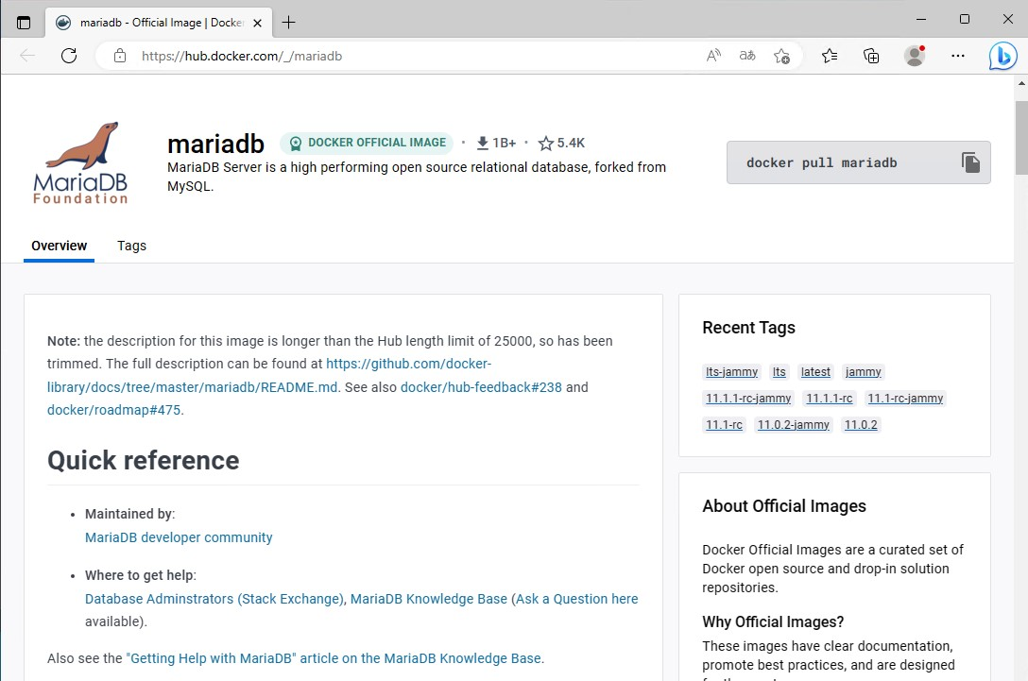Screen dimensions: 1028x681
Task: Click the scrollbar up arrow
Action: pos(1020,82)
